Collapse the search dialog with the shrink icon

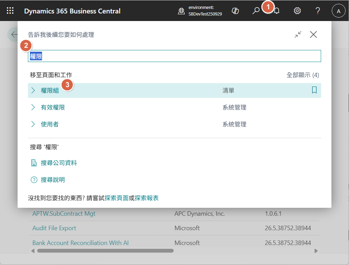coord(298,34)
